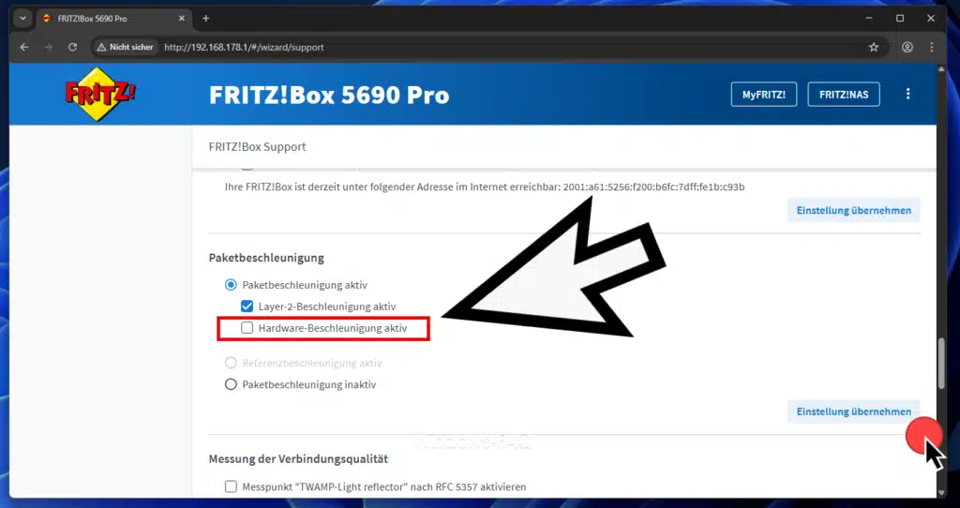
Task: Click 'Messung der Verbindungsqualität' heading
Action: (298, 458)
